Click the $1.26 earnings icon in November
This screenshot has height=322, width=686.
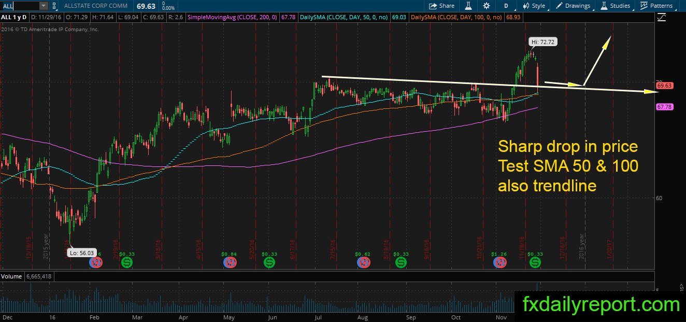pyautogui.click(x=500, y=262)
